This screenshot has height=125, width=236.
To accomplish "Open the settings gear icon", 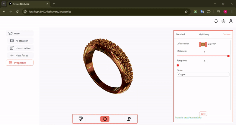I will (x=223, y=21).
